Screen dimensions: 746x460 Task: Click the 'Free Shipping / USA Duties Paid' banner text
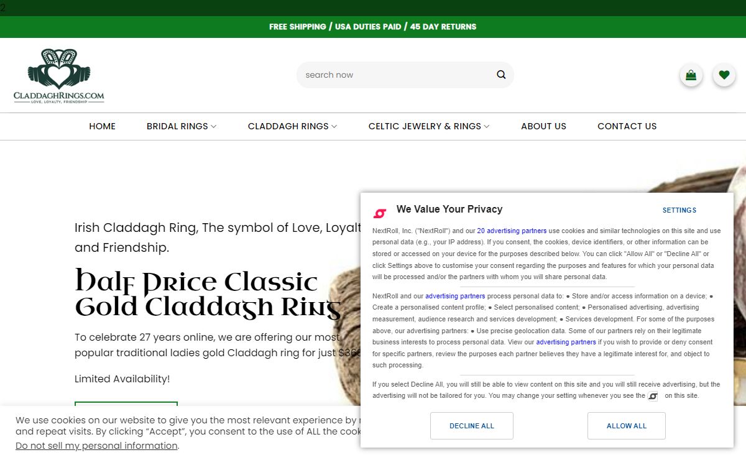click(373, 27)
